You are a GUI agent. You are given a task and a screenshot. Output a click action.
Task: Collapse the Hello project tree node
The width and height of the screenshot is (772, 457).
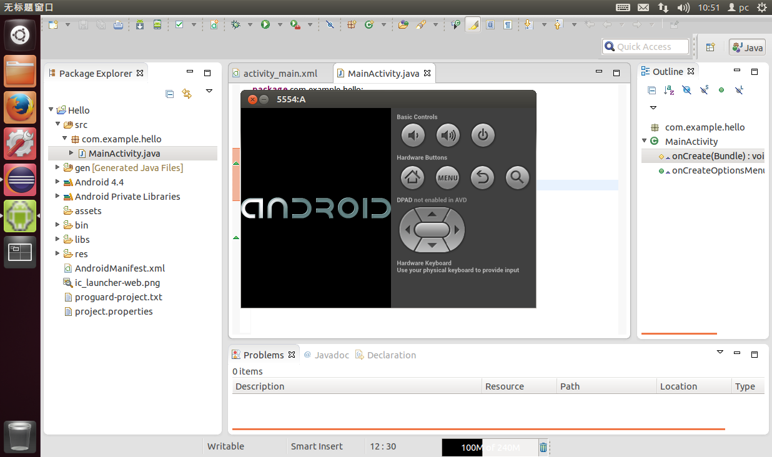click(x=51, y=110)
